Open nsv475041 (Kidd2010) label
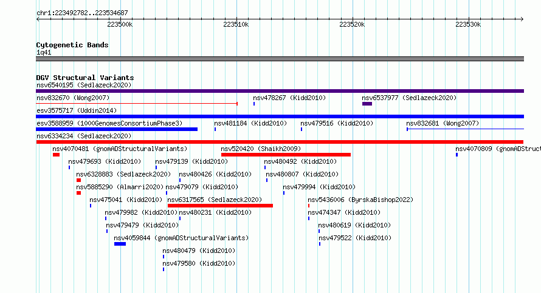 pyautogui.click(x=126, y=200)
